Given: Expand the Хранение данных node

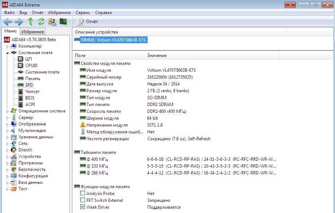Looking at the screenshot, I should click(7, 137).
